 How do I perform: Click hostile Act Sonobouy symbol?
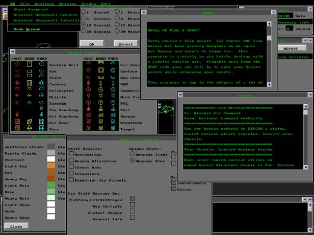click(17, 115)
